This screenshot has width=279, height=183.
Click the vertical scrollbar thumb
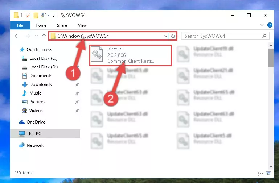point(271,58)
